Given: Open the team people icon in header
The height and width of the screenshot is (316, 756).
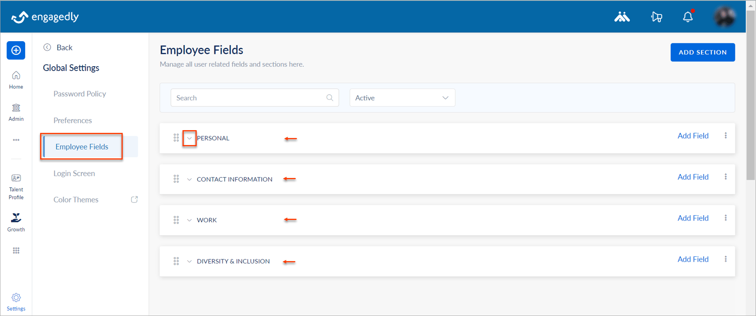Looking at the screenshot, I should (x=622, y=17).
